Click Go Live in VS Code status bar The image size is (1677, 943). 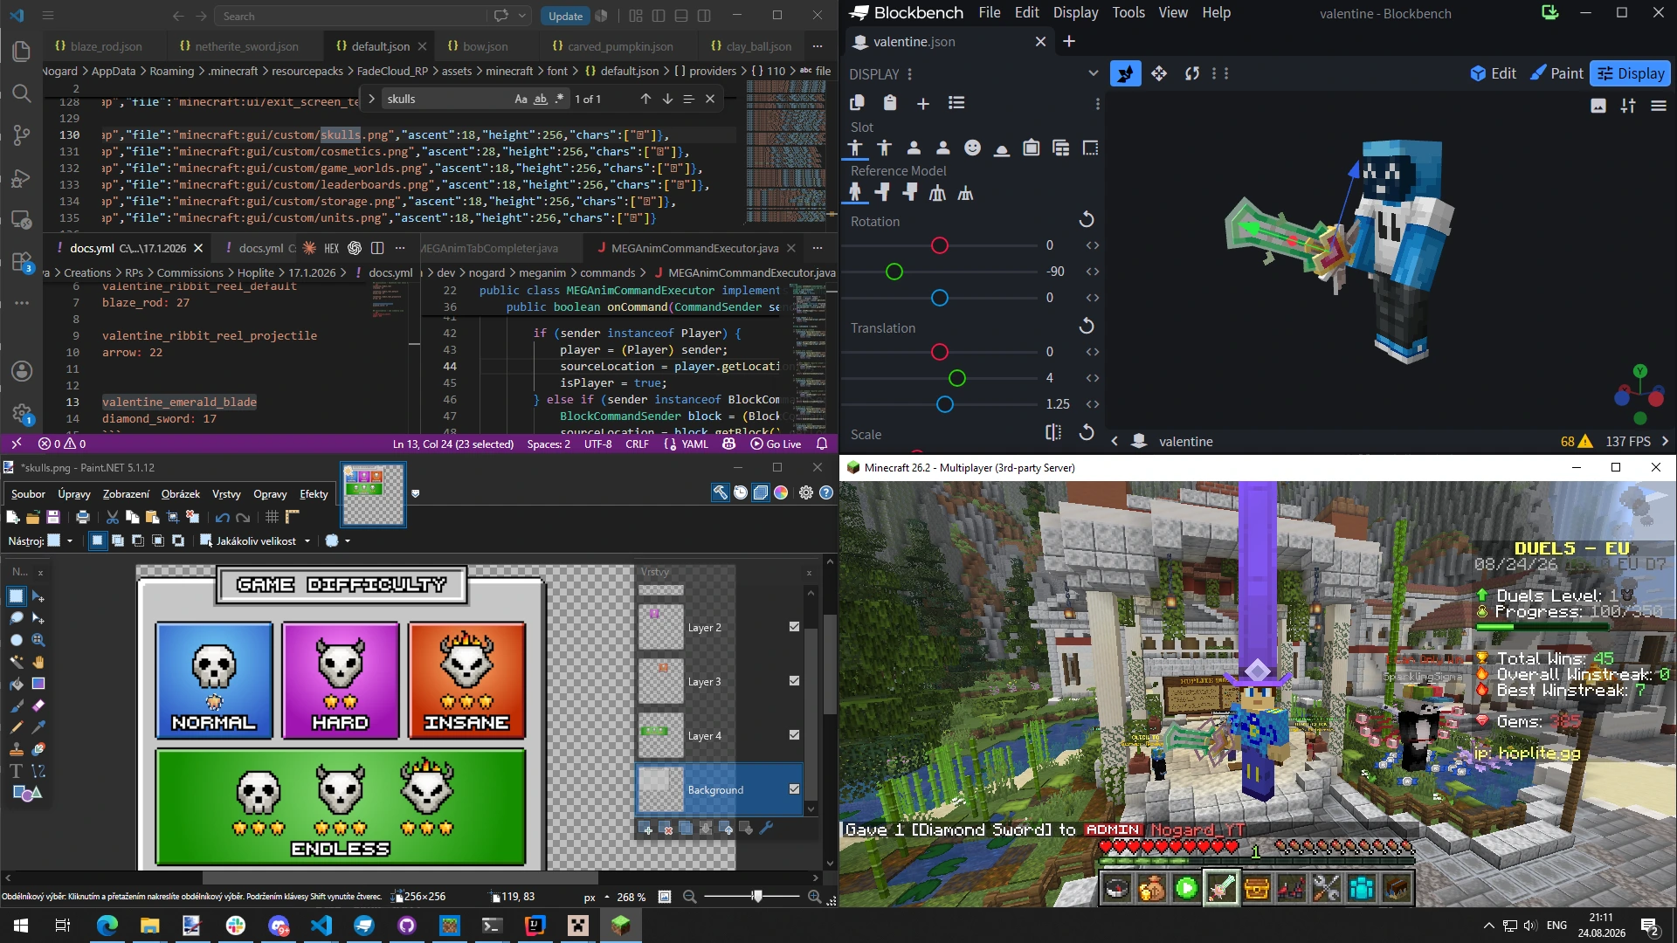point(776,444)
